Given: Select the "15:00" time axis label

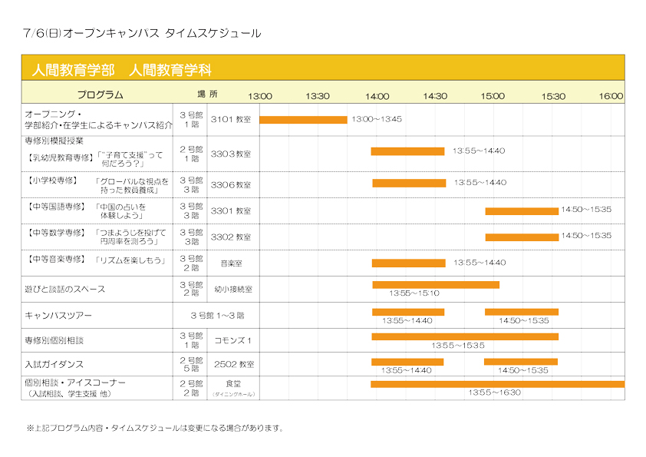Looking at the screenshot, I should (x=493, y=96).
